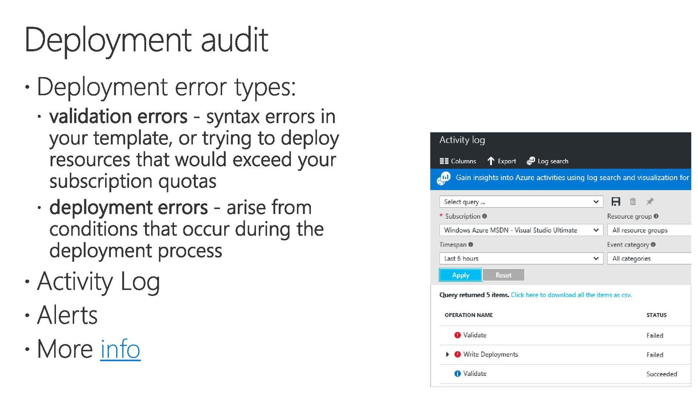Viewport: 698px width, 393px height.
Task: Click the Subscription info icon
Action: click(485, 216)
